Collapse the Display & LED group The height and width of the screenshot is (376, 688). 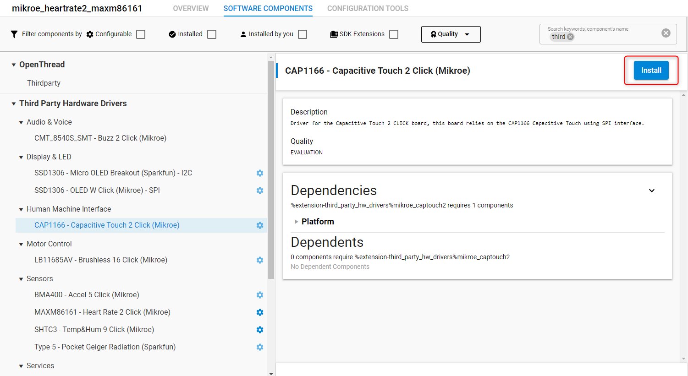tap(21, 158)
